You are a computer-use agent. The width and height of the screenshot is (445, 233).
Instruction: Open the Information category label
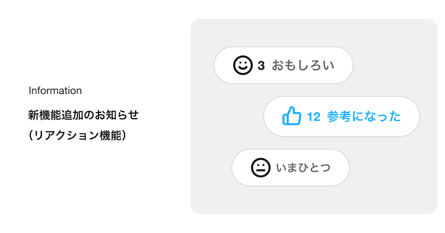point(55,91)
